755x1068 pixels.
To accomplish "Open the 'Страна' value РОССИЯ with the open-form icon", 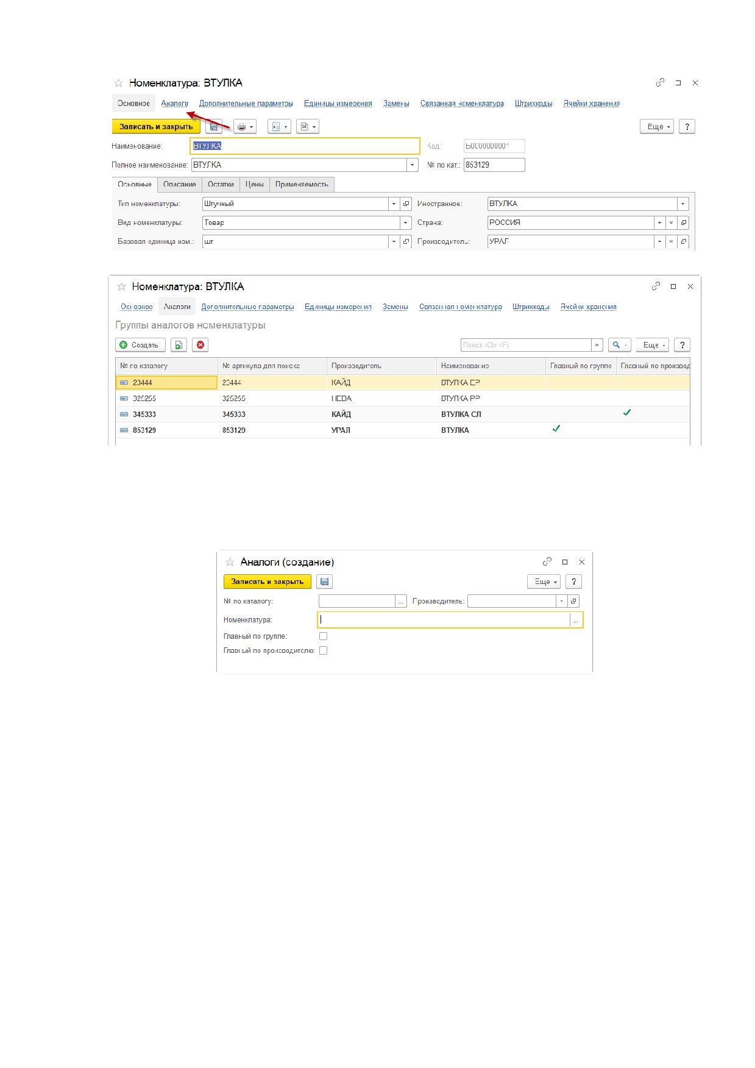I will [684, 222].
